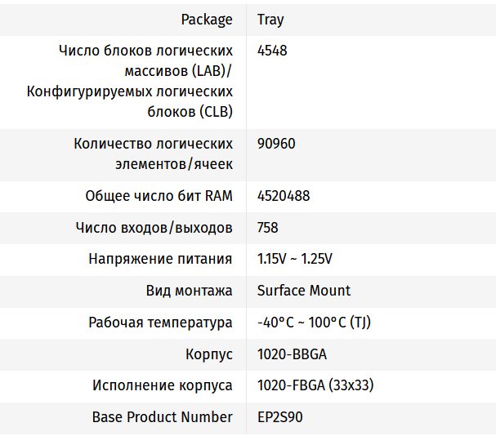Image resolution: width=496 pixels, height=436 pixels.
Task: Click the supply voltage label
Action: [160, 259]
